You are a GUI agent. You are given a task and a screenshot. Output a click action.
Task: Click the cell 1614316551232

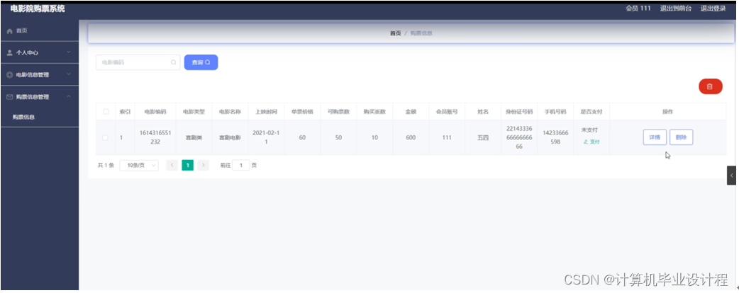[x=155, y=137]
